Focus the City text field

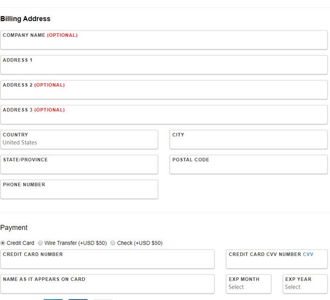click(x=248, y=142)
